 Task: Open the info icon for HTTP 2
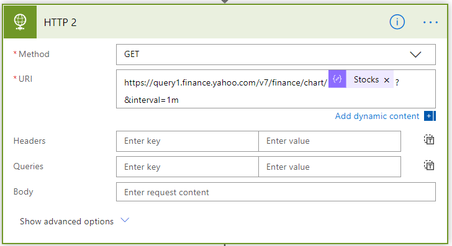pyautogui.click(x=397, y=22)
